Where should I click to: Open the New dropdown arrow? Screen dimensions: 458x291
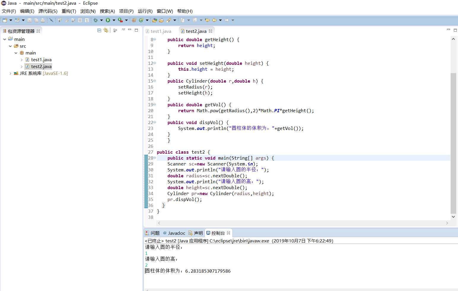pyautogui.click(x=11, y=20)
